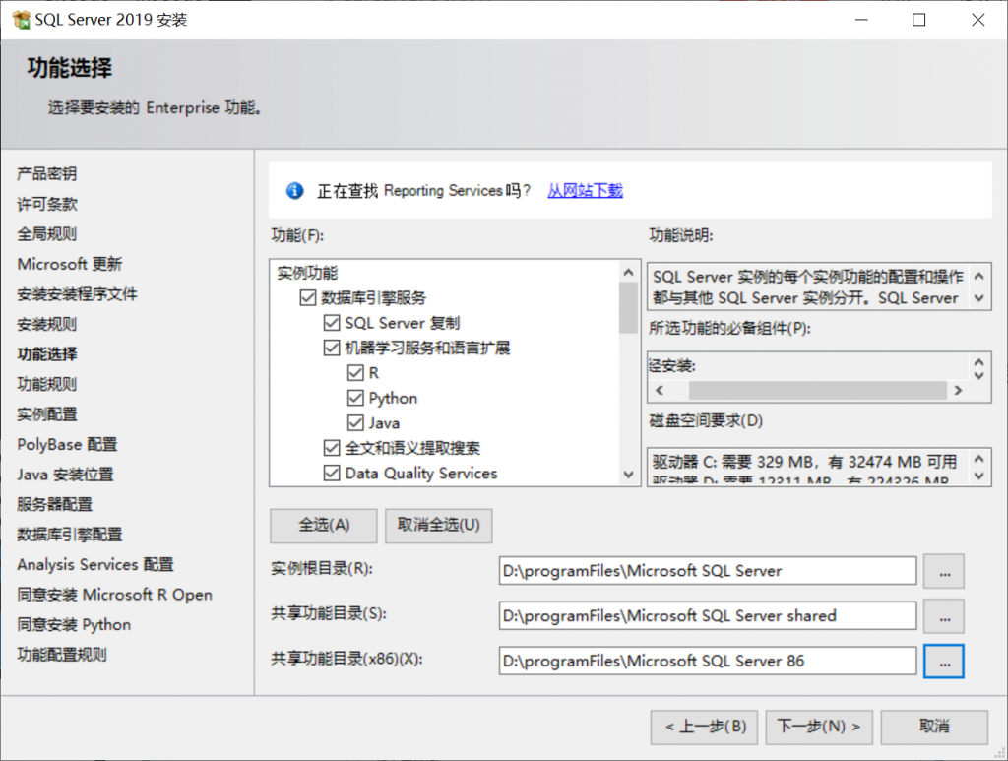Select the 实例配置 step in sidebar
Image resolution: width=1008 pixels, height=761 pixels.
tap(47, 414)
